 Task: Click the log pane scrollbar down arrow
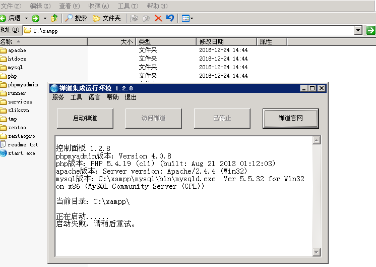tap(317, 252)
